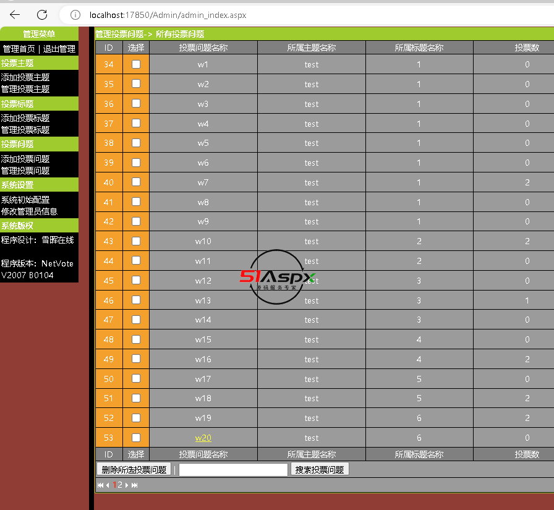The width and height of the screenshot is (554, 510).
Task: Open the w20 question link
Action: click(x=203, y=438)
